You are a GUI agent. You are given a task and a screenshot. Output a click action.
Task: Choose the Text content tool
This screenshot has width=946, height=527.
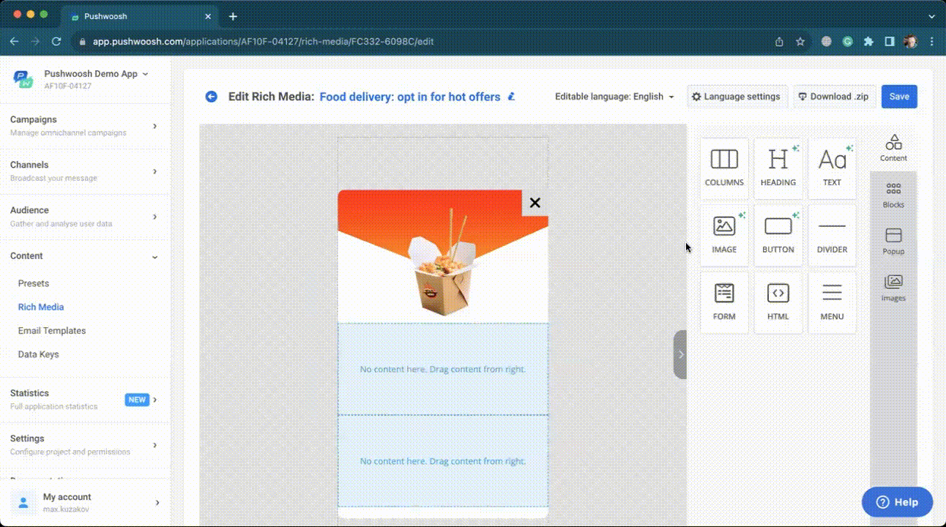(x=832, y=168)
